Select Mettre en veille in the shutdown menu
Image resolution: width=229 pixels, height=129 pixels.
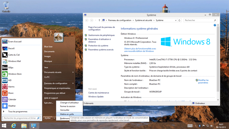tap(67, 114)
